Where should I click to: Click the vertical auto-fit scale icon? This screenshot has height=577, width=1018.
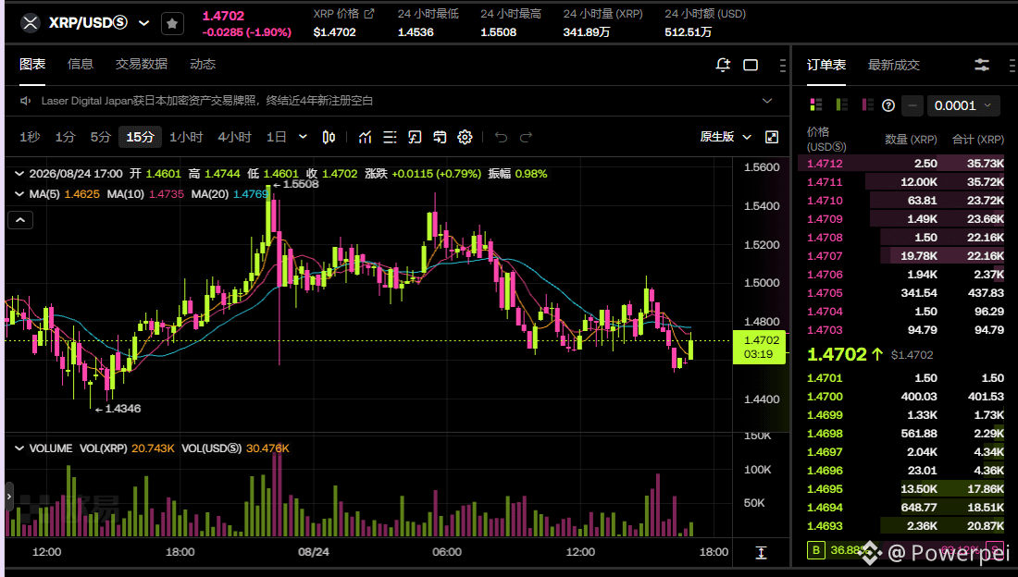761,552
